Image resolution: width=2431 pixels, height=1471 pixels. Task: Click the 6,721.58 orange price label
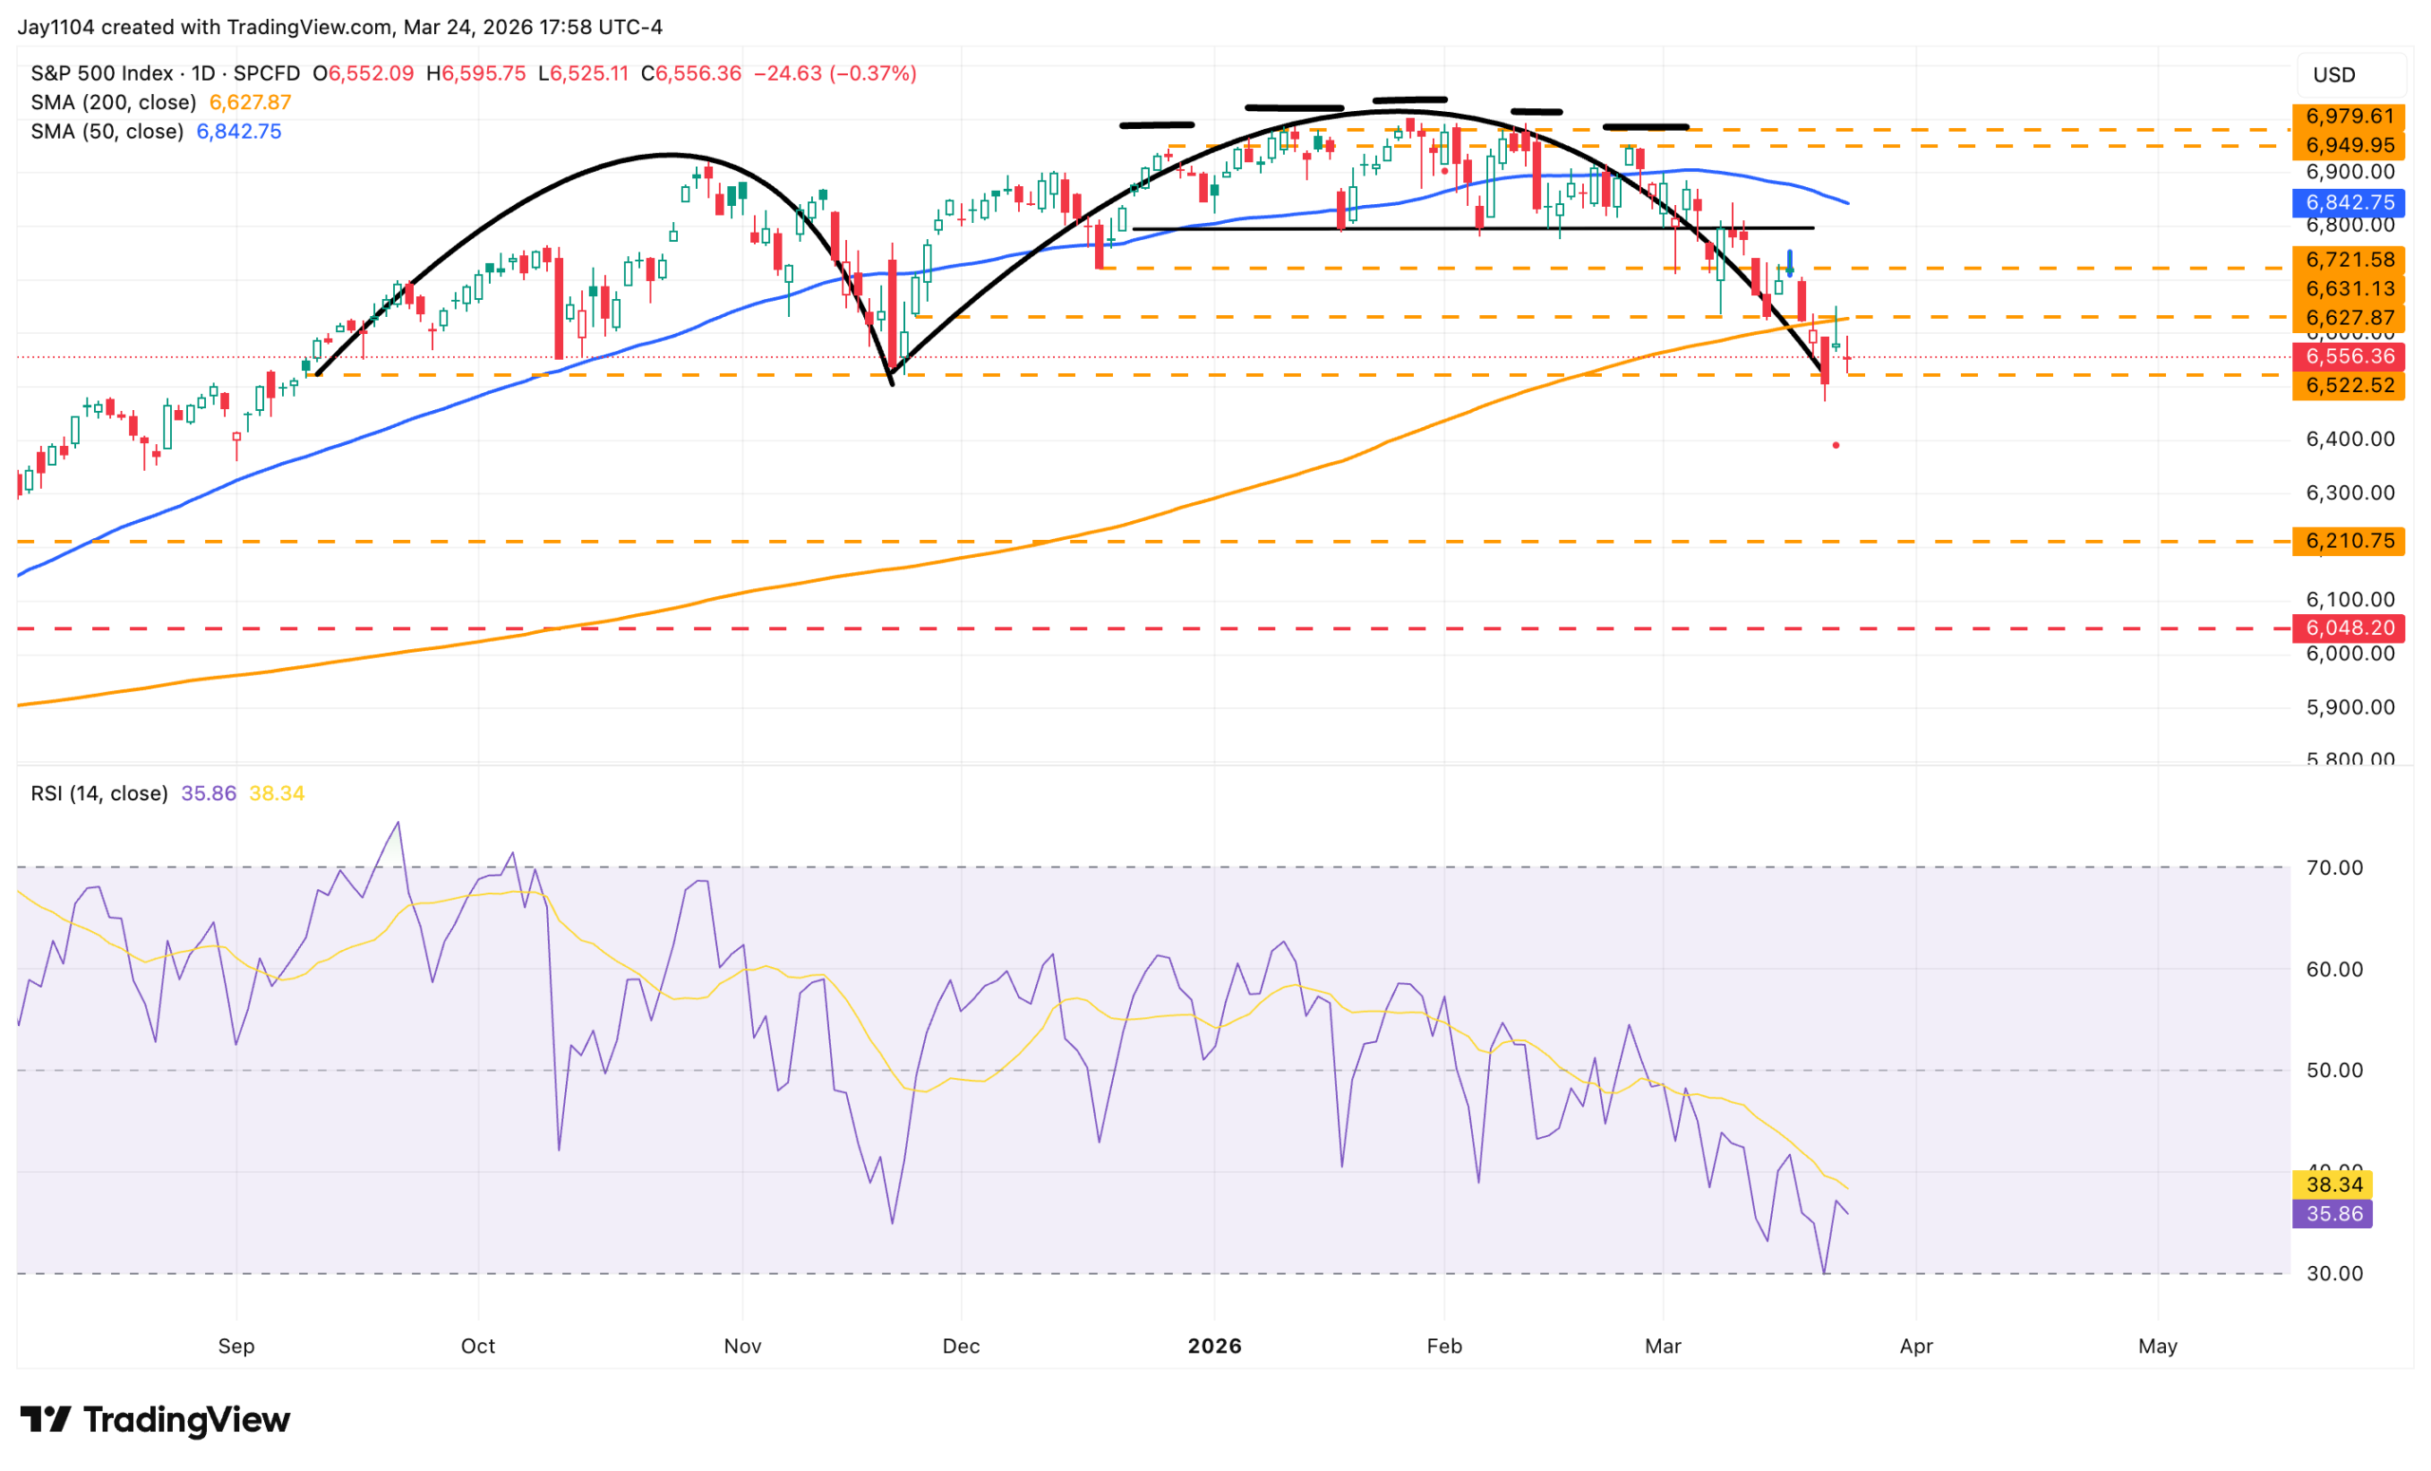click(x=2349, y=260)
